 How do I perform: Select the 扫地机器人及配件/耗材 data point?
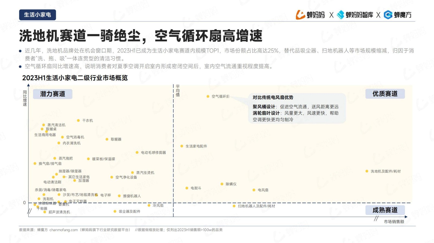(x=234, y=206)
